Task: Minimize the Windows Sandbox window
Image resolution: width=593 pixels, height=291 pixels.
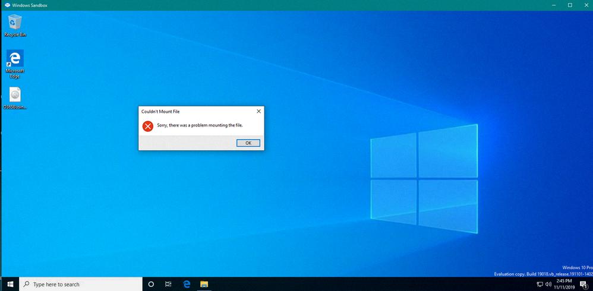Action: click(553, 5)
